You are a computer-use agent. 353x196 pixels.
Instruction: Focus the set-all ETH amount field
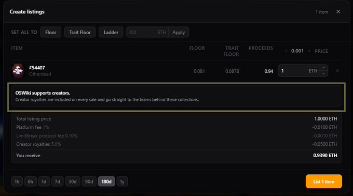tap(147, 32)
